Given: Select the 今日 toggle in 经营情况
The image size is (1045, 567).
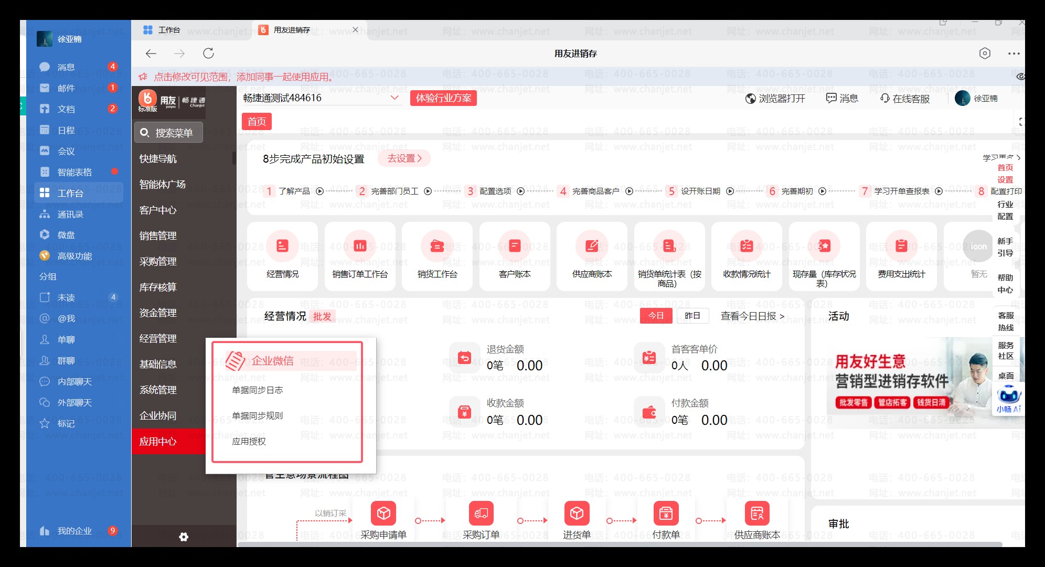Looking at the screenshot, I should (x=656, y=315).
